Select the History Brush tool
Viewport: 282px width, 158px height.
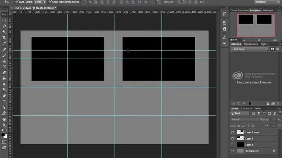coord(4,67)
